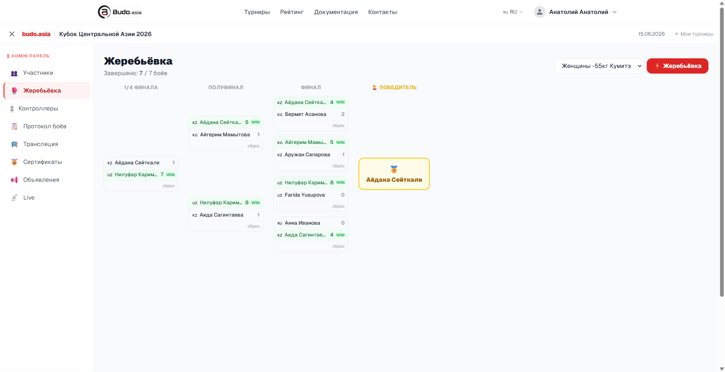Image resolution: width=725 pixels, height=372 pixels.
Task: Click the 15.06.2026 tournament date
Action: tap(652, 34)
